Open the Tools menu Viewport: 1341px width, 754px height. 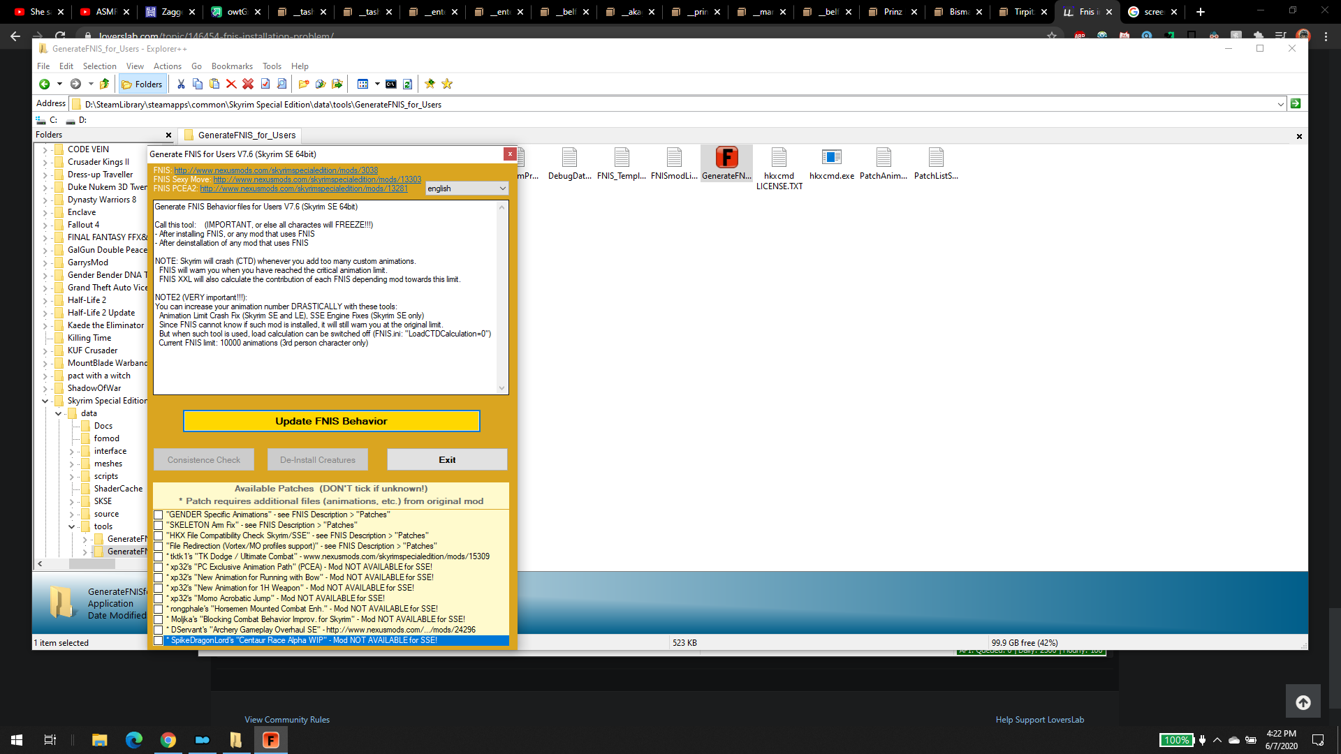point(272,66)
